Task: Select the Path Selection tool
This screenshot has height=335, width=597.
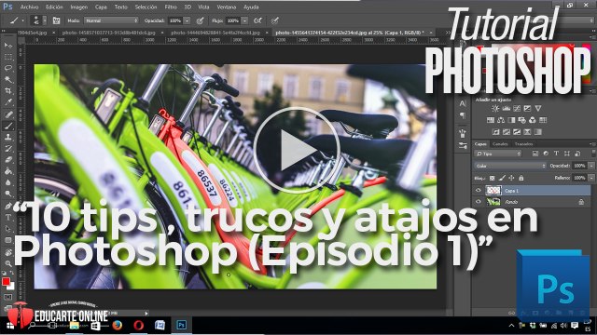Action: click(8, 229)
